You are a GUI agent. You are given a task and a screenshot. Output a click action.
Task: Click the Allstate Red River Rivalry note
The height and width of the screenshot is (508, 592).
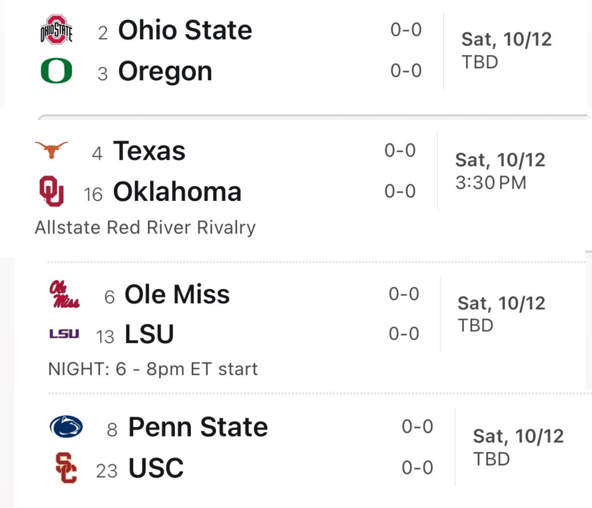[145, 227]
